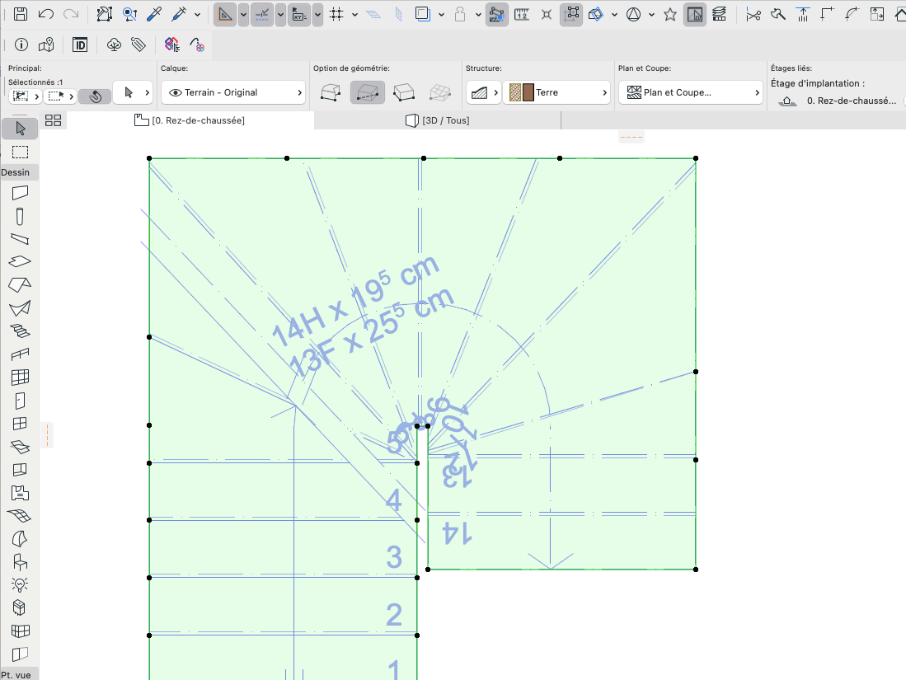Open the Terrain - Original layer dropdown
Image resolution: width=906 pixels, height=680 pixels.
click(x=232, y=92)
